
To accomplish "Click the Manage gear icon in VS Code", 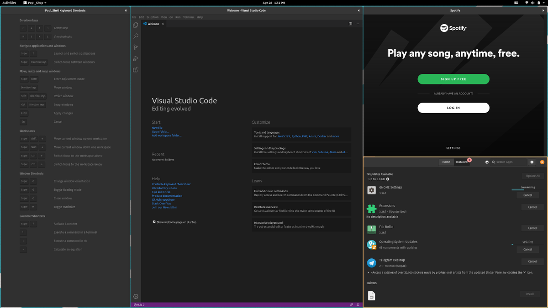I will tap(135, 297).
